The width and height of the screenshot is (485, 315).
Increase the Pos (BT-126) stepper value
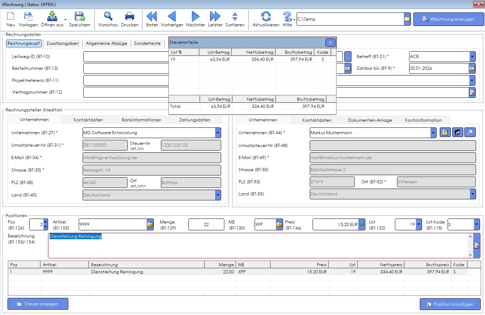click(x=45, y=222)
